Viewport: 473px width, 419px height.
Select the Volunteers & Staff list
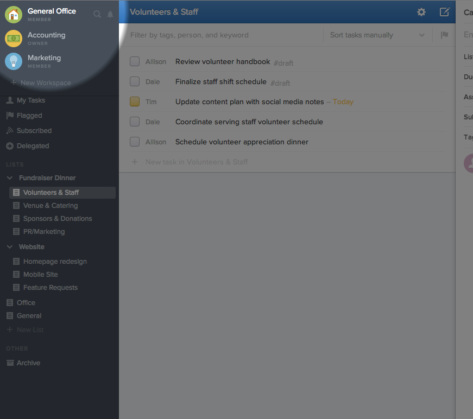click(62, 193)
